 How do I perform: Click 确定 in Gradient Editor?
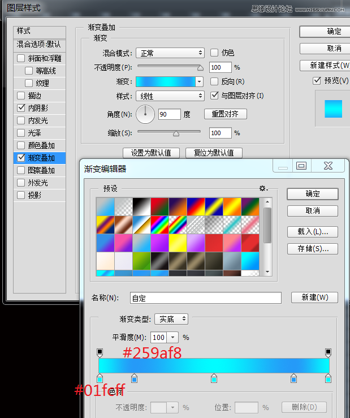coord(313,194)
